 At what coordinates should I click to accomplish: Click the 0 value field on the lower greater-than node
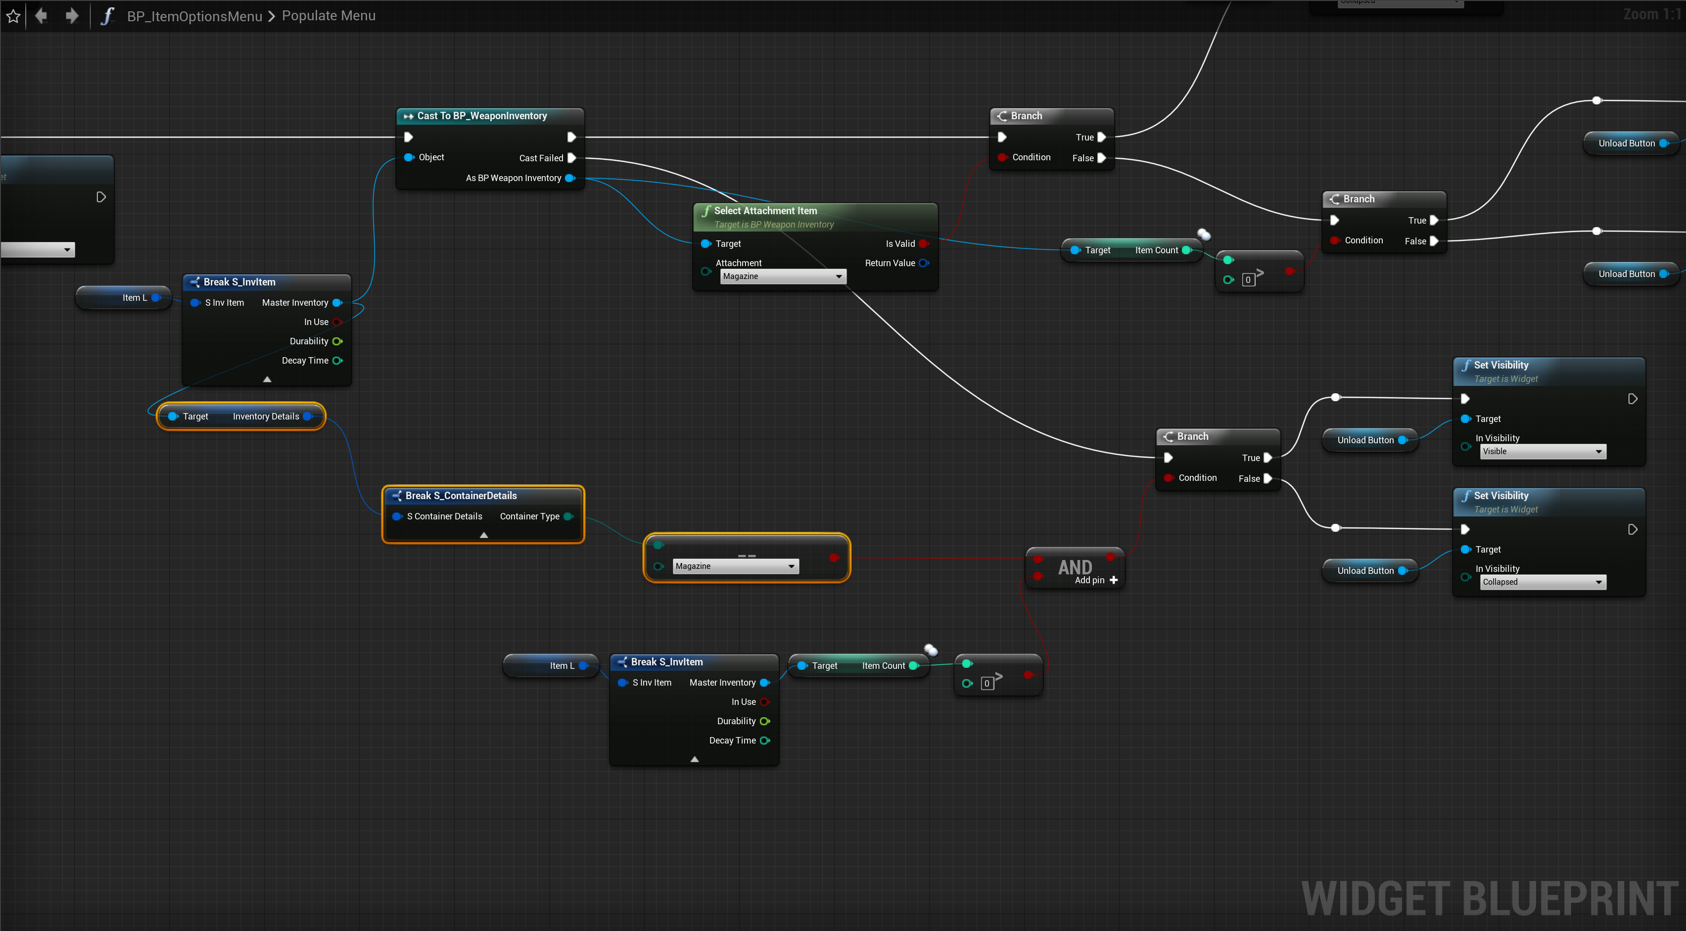click(x=987, y=684)
